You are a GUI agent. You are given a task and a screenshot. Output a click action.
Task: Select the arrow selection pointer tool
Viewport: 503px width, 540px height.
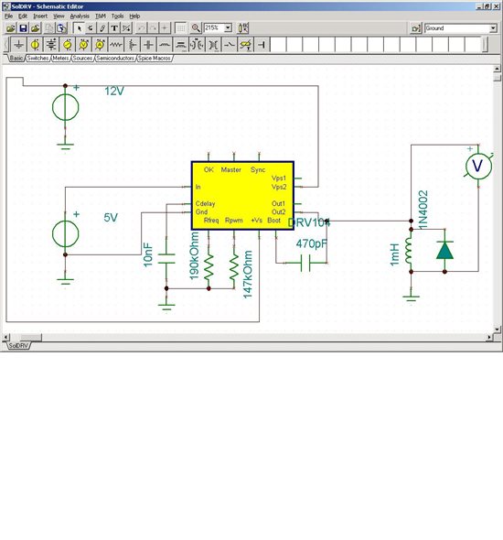(x=80, y=27)
